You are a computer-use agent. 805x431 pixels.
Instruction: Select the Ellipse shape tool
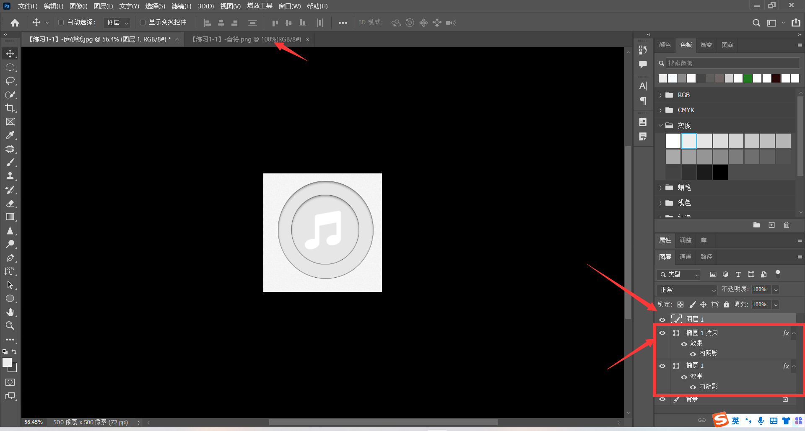(10, 299)
